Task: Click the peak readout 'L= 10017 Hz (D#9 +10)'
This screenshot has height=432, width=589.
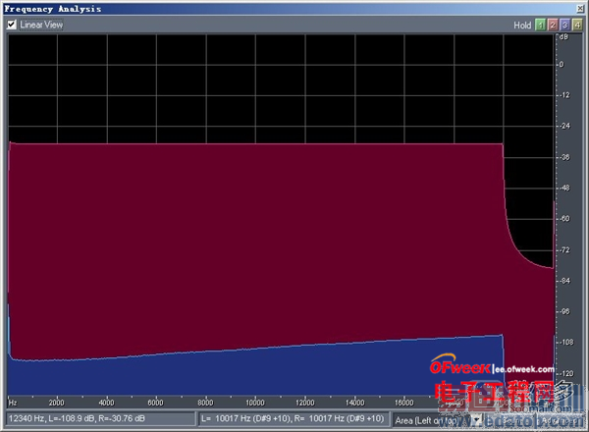Action: tap(245, 418)
